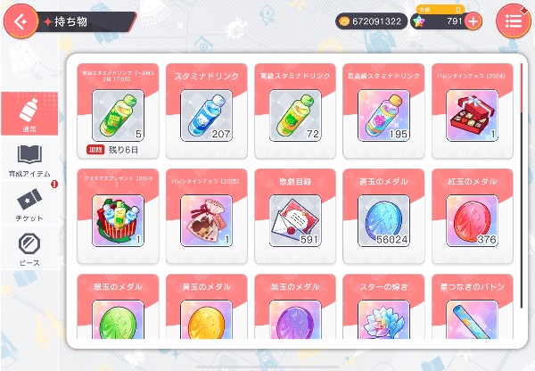The image size is (535, 371).
Task: Tap the back arrow button
Action: click(21, 21)
